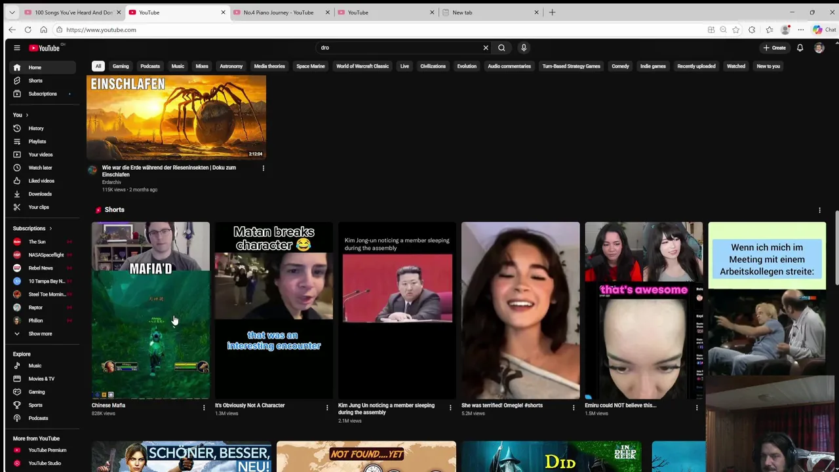Image resolution: width=839 pixels, height=472 pixels.
Task: Click the YouTube logo
Action: (44, 48)
